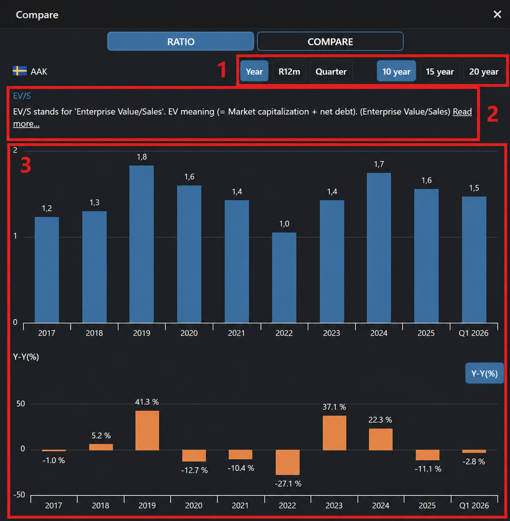Click the Compare dialog title
The height and width of the screenshot is (521, 510).
pos(37,15)
